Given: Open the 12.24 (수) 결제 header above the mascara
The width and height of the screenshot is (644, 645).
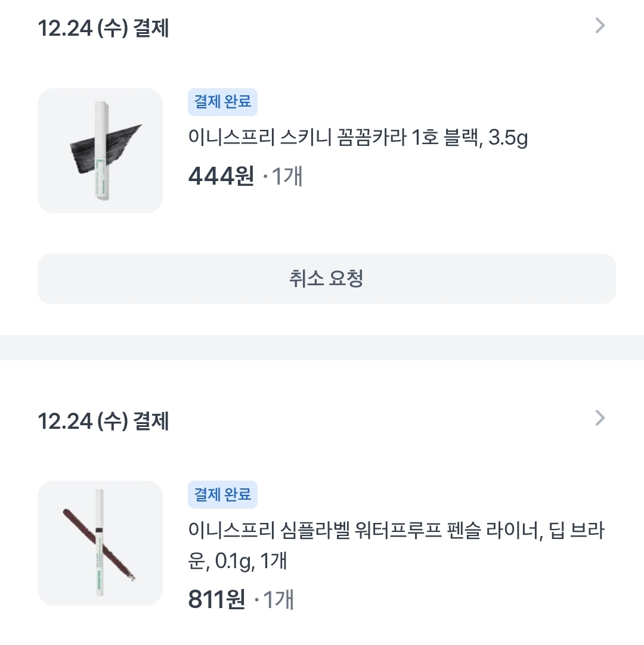Looking at the screenshot, I should [103, 28].
